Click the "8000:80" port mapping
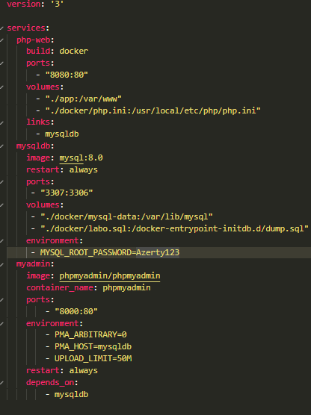 (x=76, y=311)
